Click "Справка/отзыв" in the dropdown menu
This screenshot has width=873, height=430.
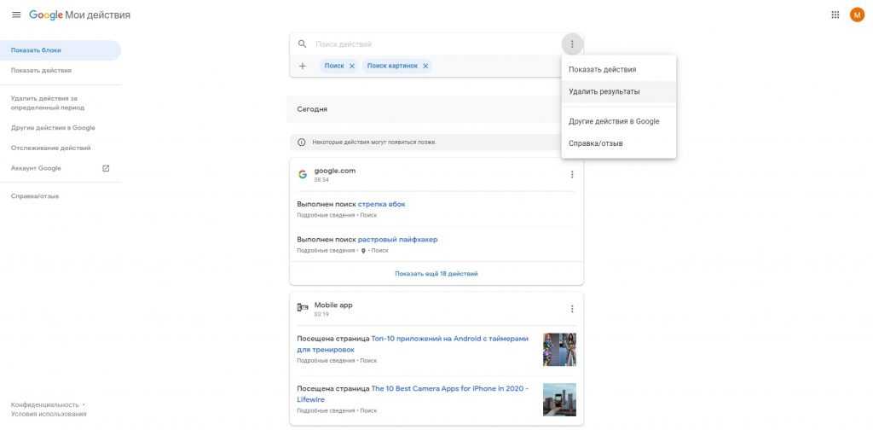(595, 143)
